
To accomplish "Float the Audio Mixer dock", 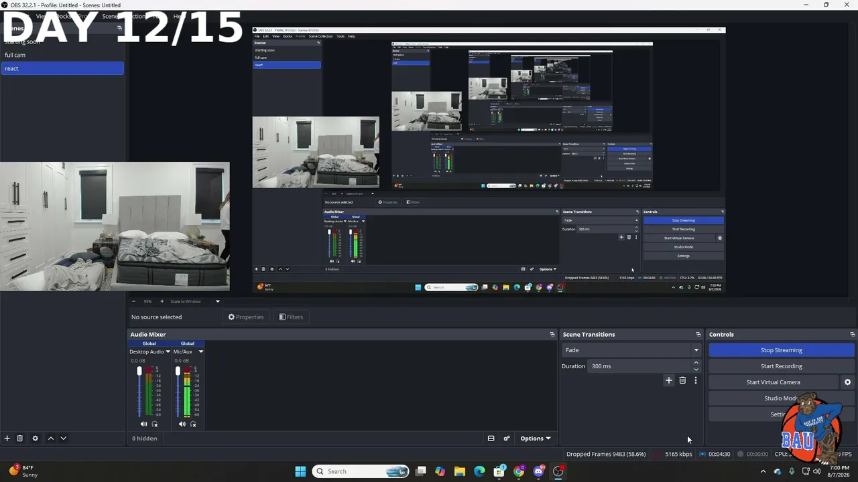I will [552, 334].
